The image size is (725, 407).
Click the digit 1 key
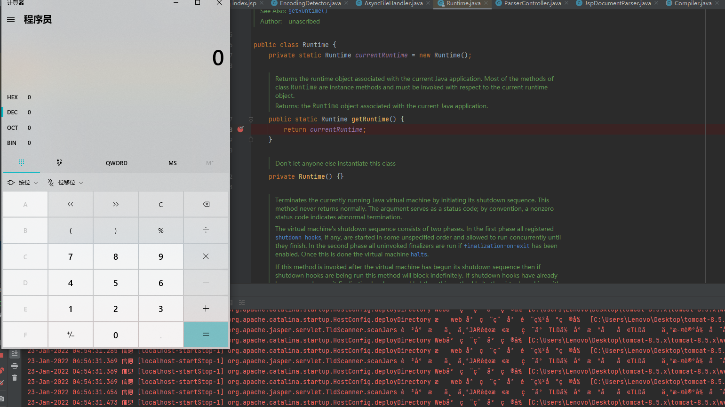(71, 309)
